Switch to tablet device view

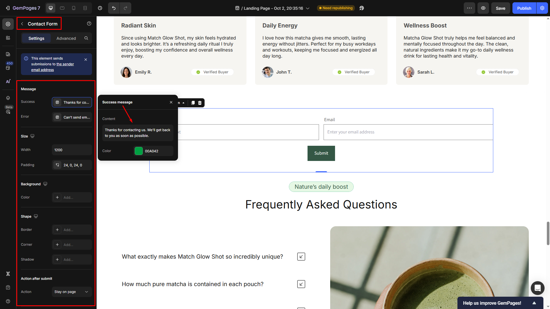click(x=62, y=8)
